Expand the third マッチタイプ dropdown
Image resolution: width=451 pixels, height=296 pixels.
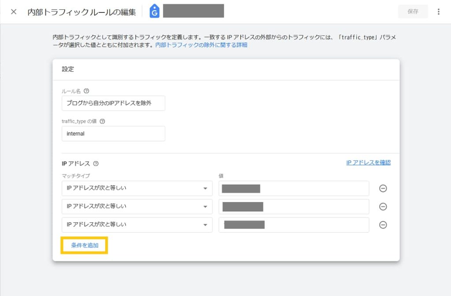point(137,225)
